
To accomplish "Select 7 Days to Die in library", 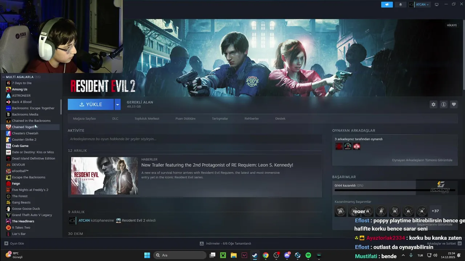I will pos(22,83).
